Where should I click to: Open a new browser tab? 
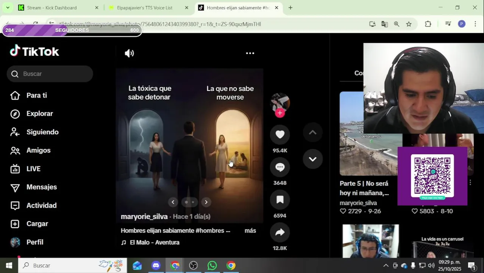(290, 8)
